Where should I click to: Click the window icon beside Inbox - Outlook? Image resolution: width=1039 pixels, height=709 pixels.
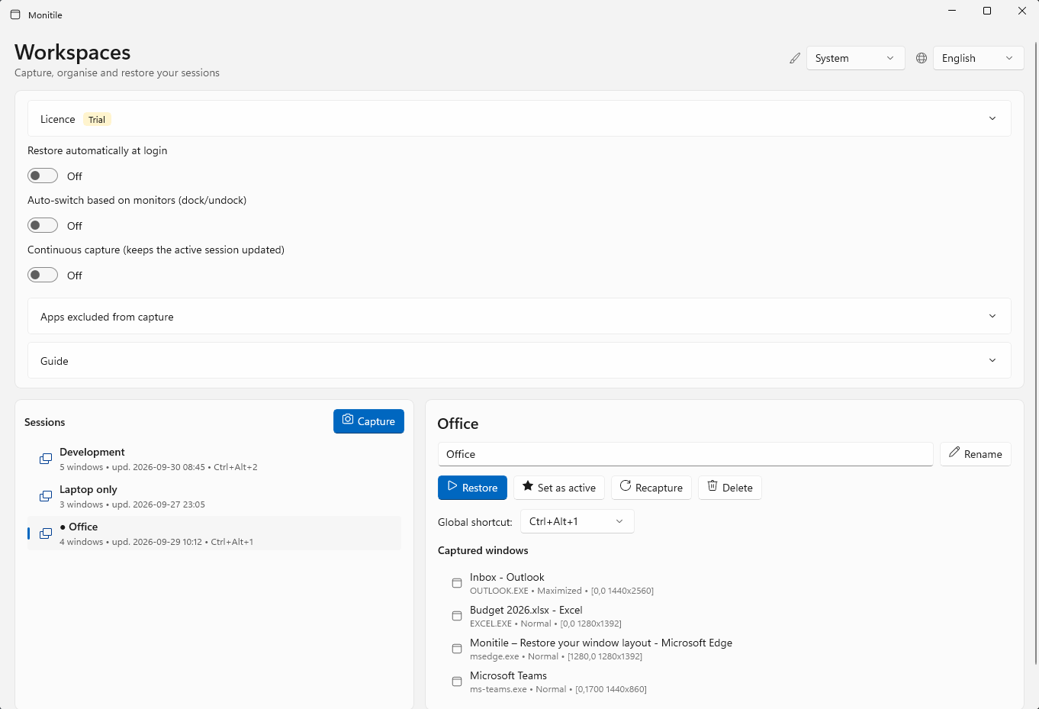[457, 583]
